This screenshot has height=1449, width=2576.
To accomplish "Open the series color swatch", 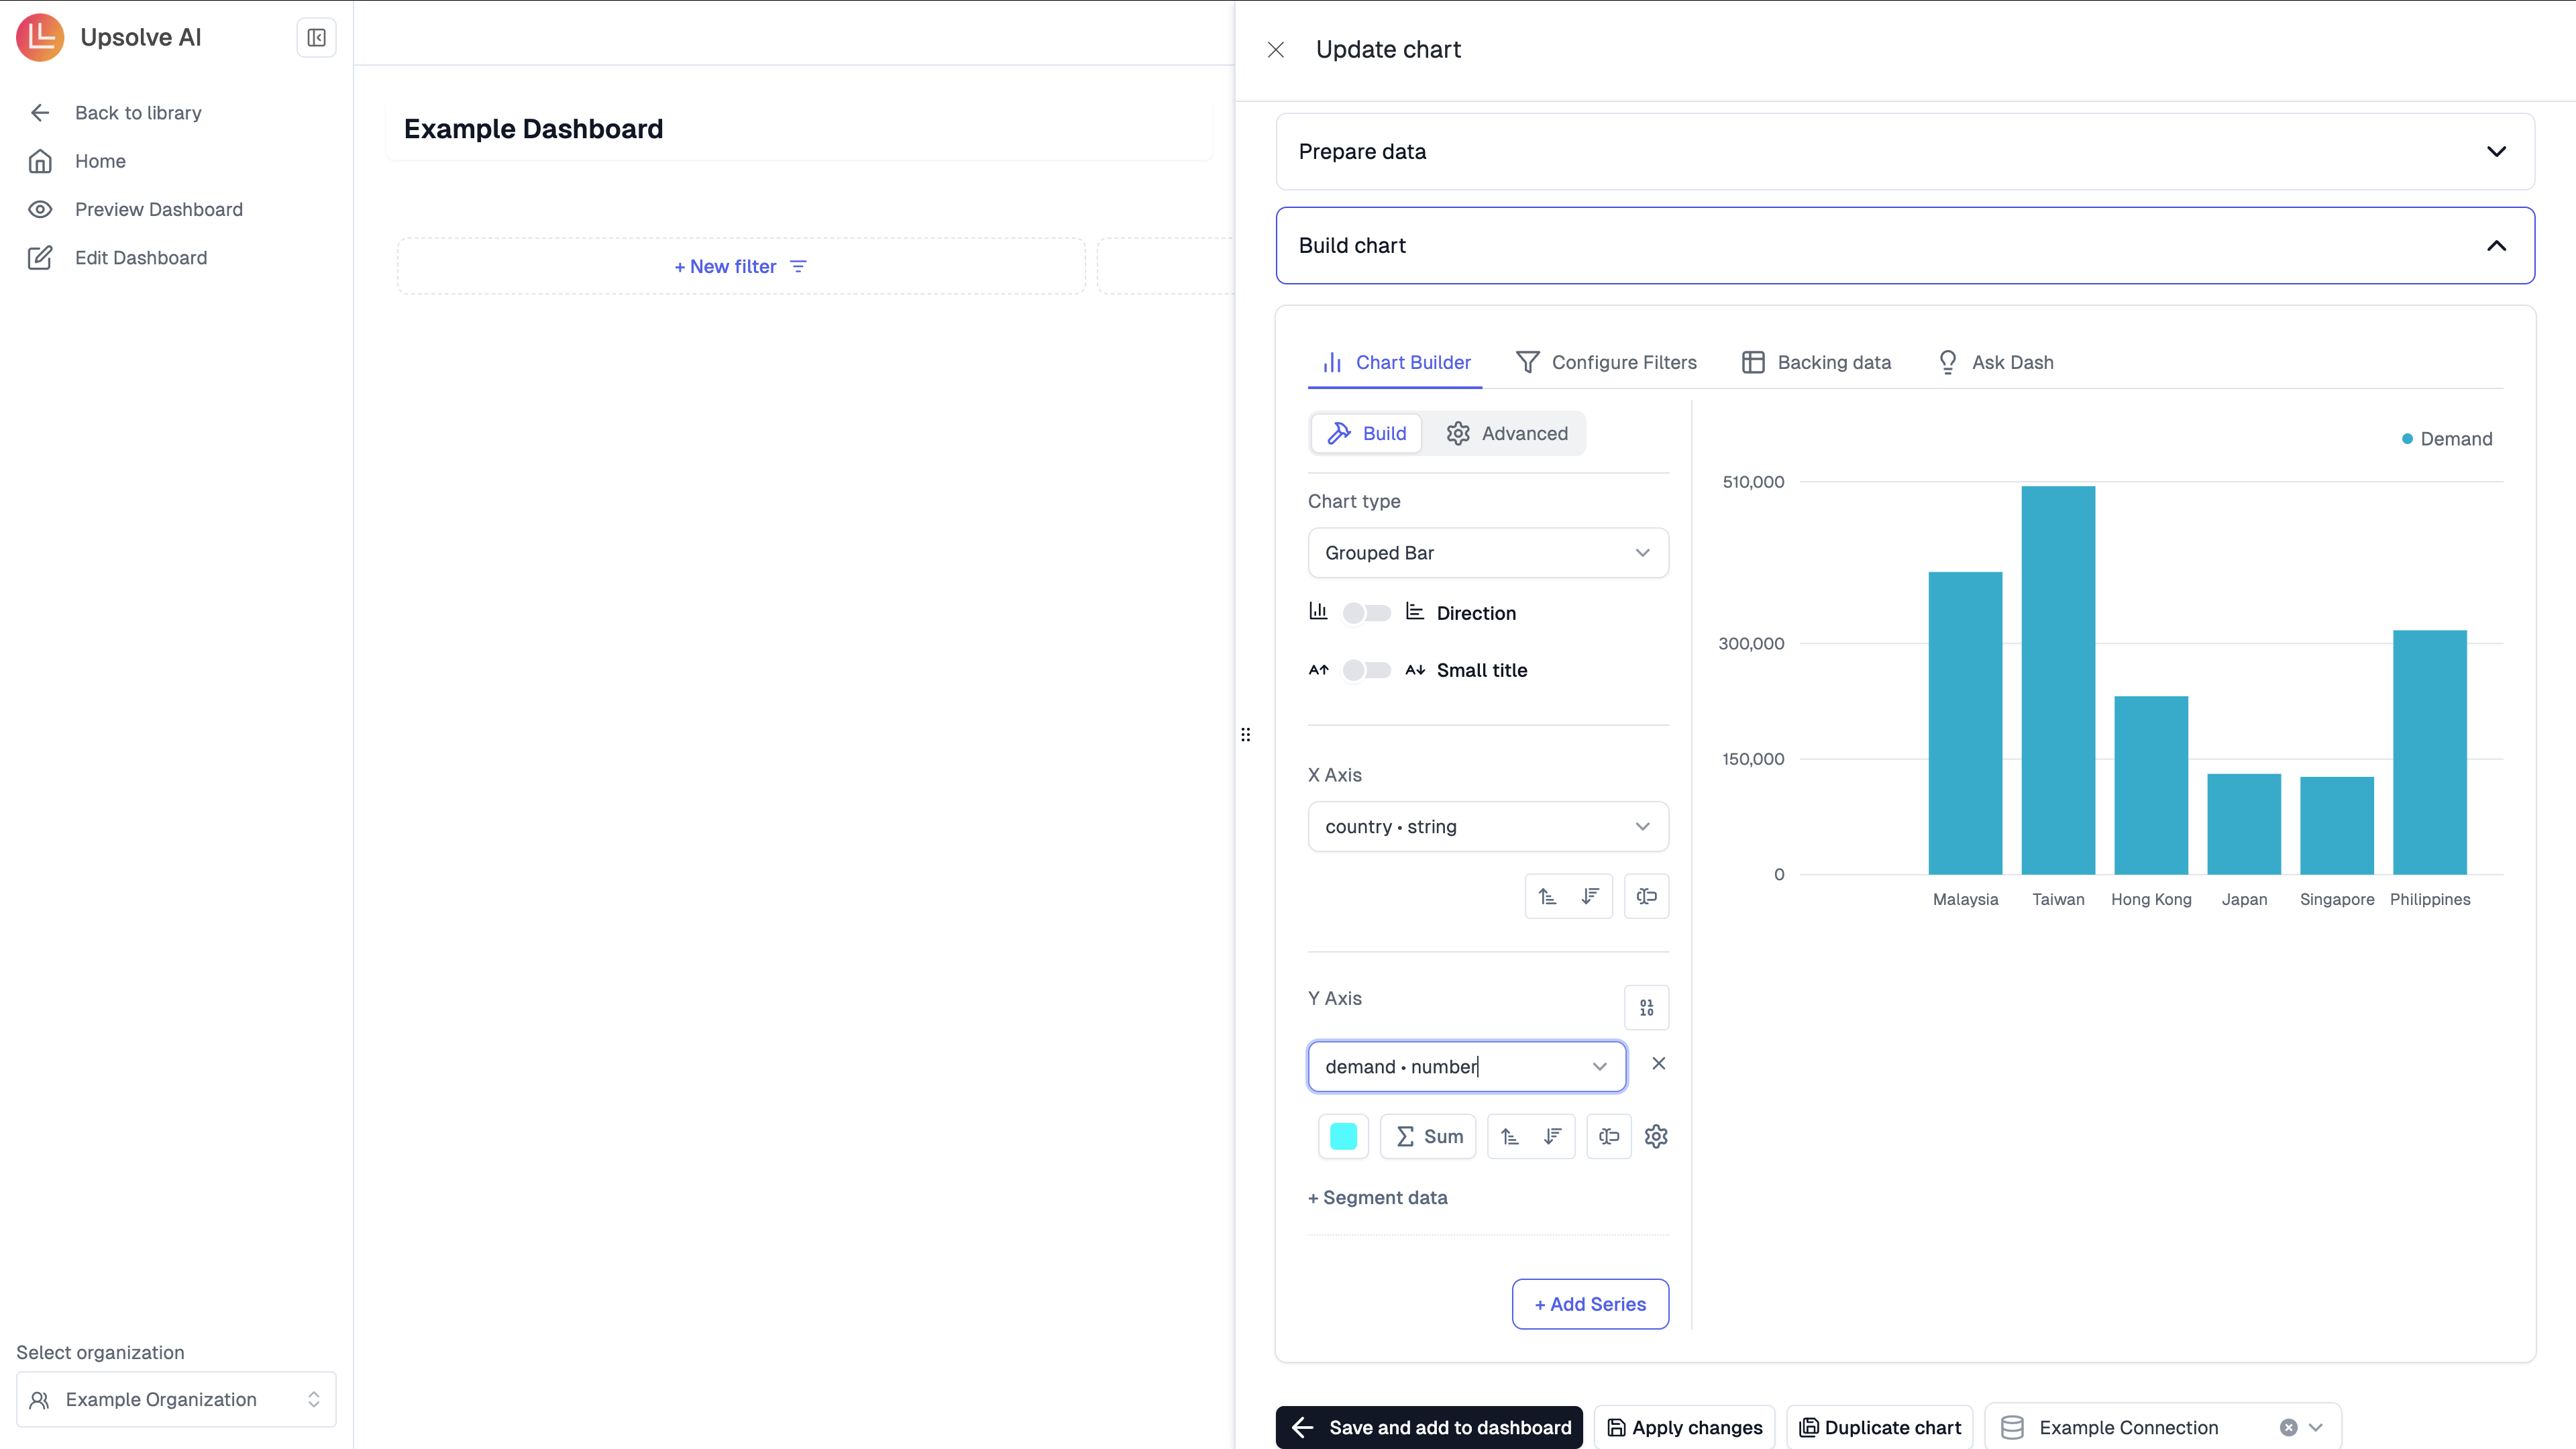I will [1343, 1137].
